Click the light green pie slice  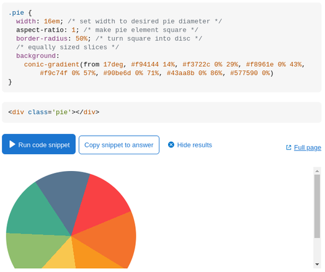[x=31, y=248]
